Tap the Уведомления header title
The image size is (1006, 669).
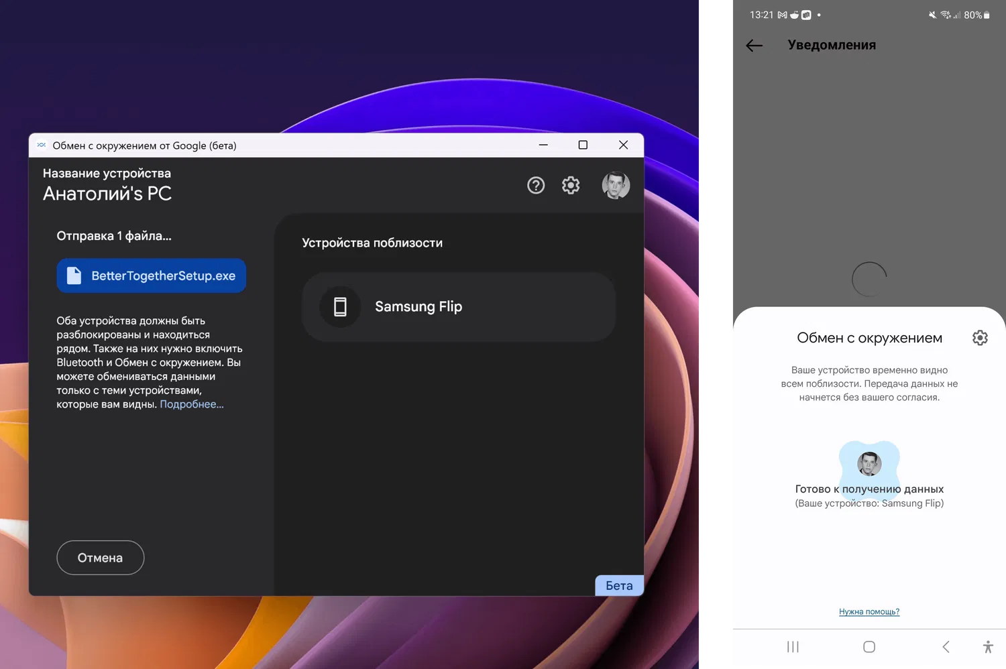832,45
